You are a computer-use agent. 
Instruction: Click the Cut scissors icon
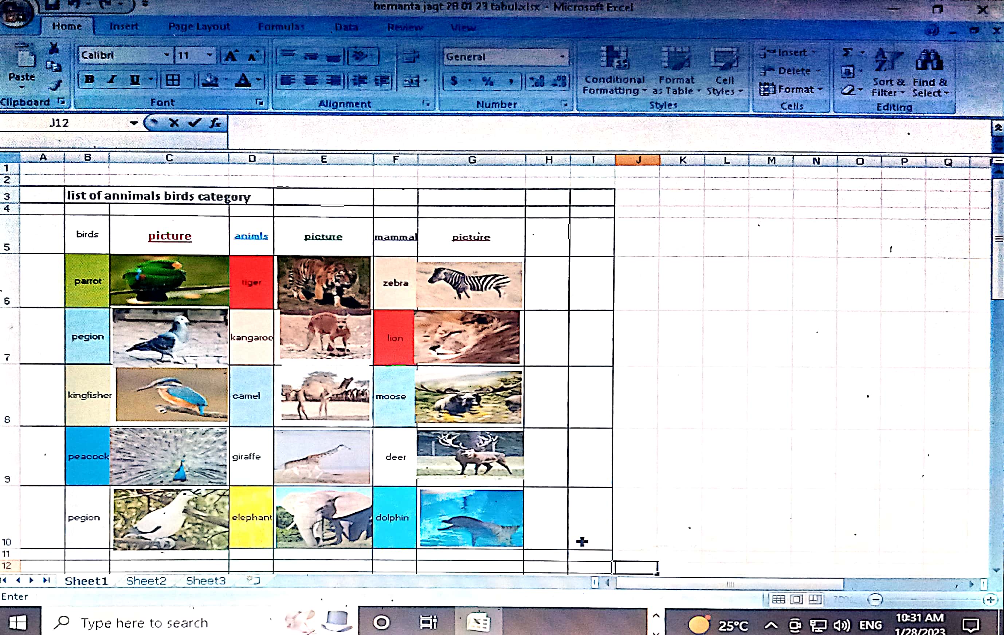pos(53,49)
